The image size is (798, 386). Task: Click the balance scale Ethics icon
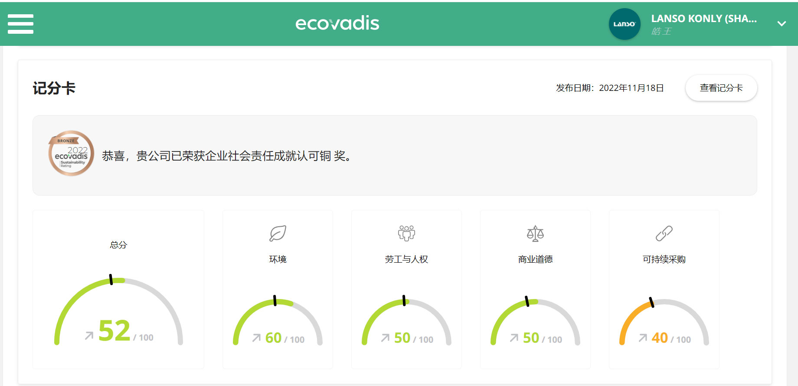535,233
